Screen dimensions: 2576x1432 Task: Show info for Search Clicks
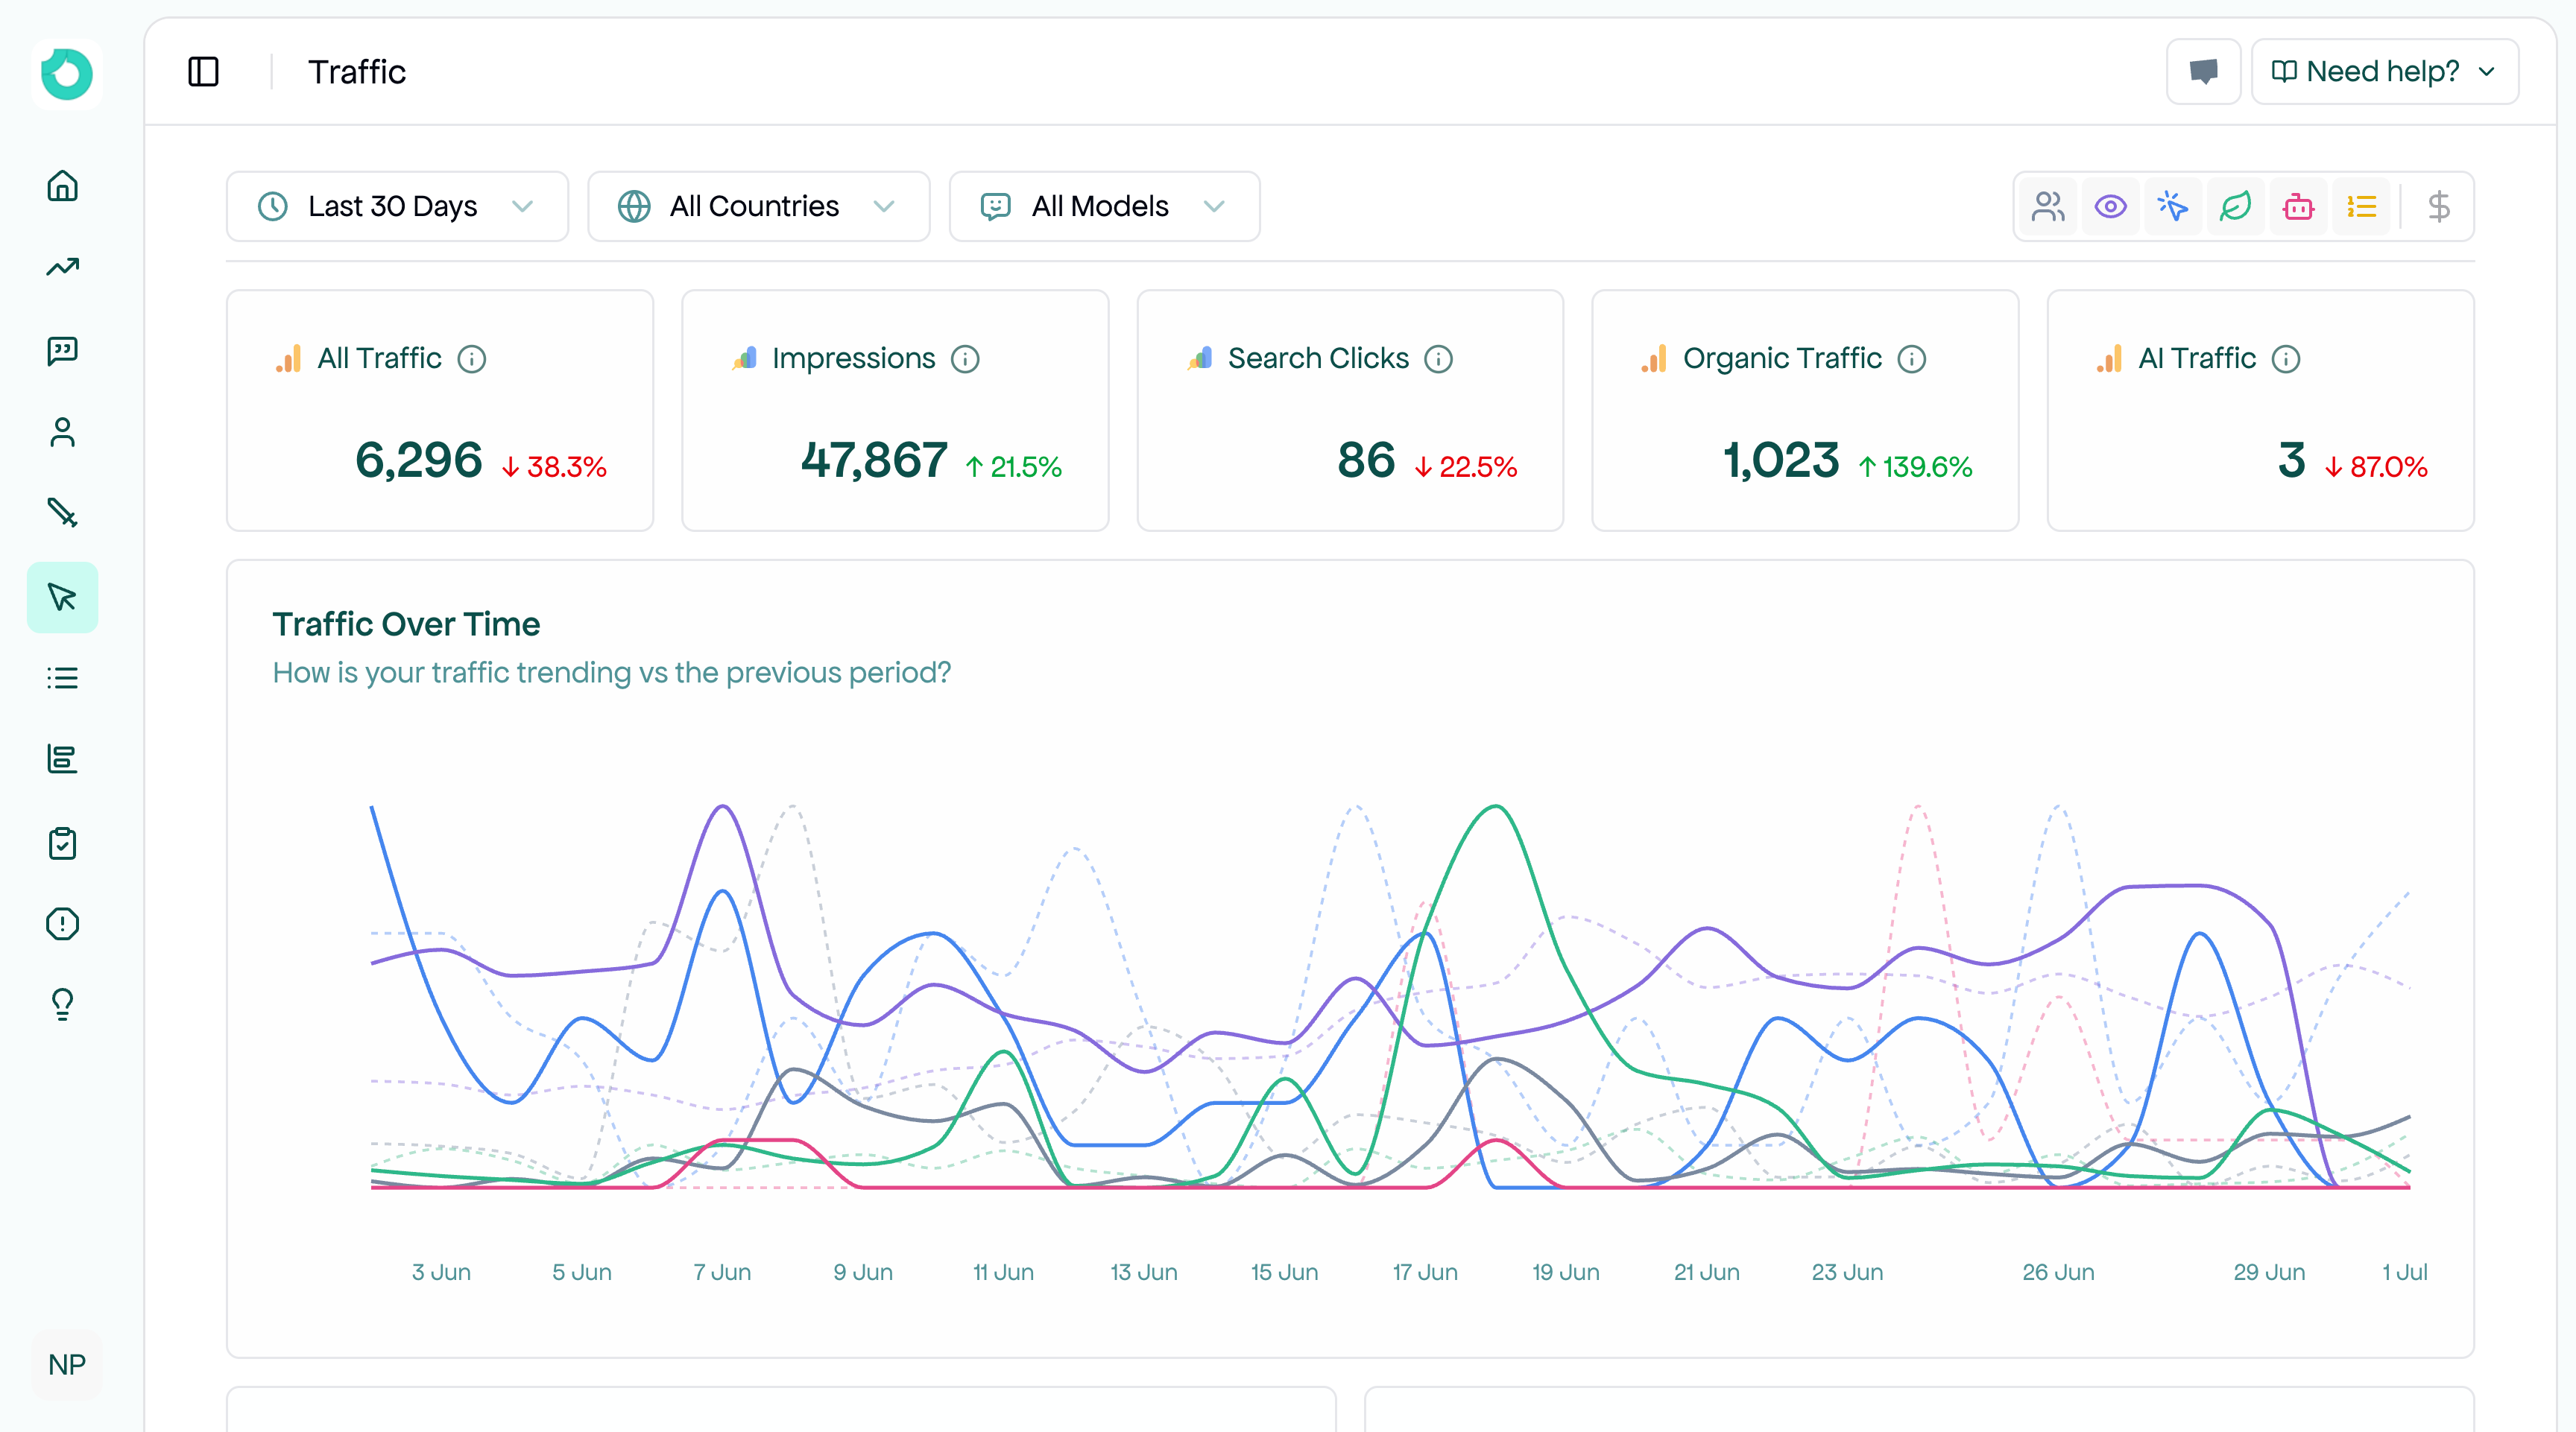pyautogui.click(x=1438, y=359)
